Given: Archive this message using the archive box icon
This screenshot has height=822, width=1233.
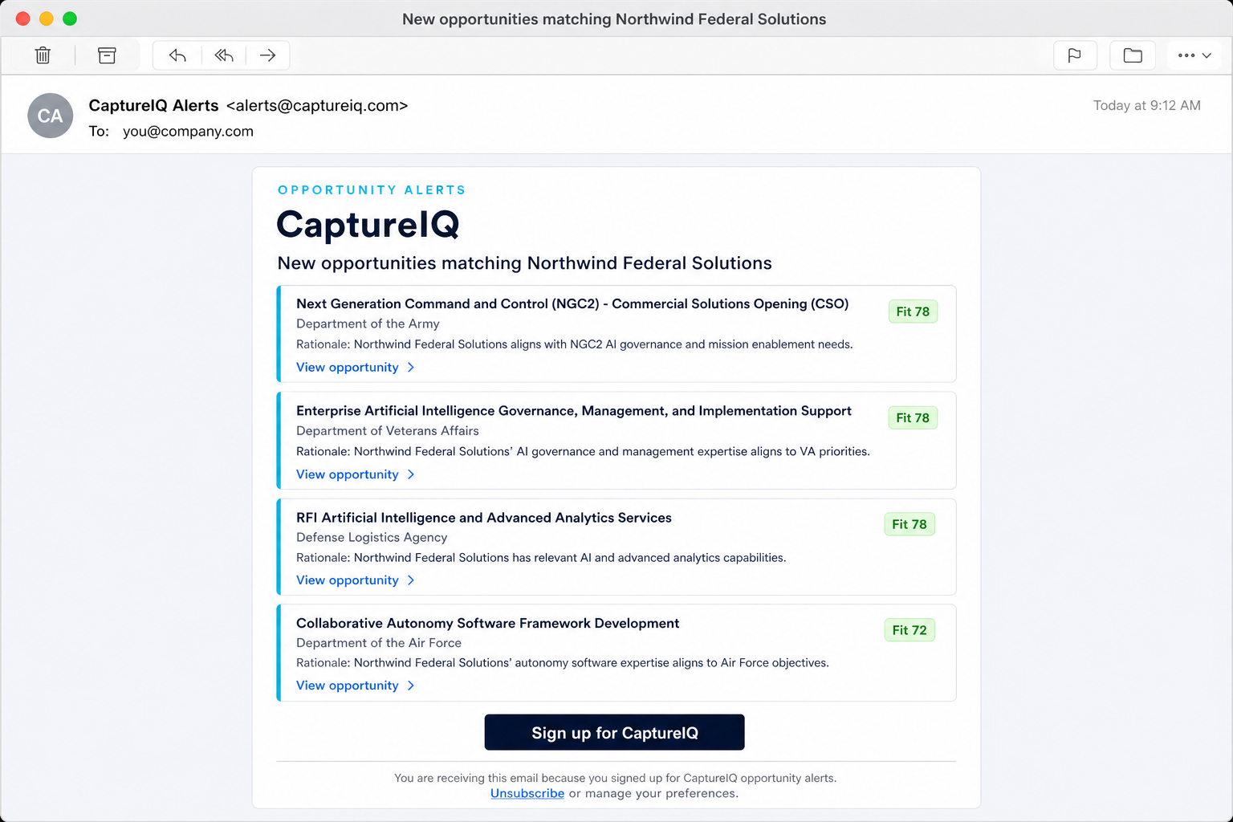Looking at the screenshot, I should (107, 55).
